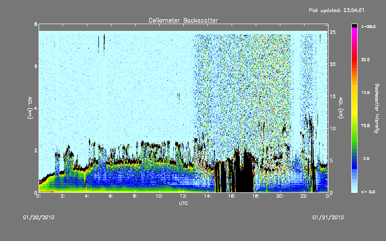The width and height of the screenshot is (386, 241).
Task: Click the '>=25.0' colorbar tick label
Action: (x=368, y=27)
